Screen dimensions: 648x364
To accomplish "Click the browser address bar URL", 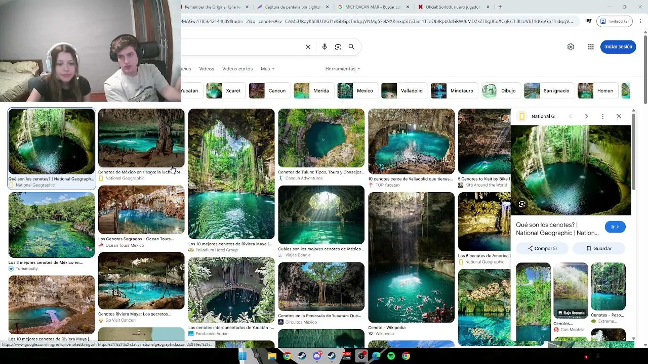I will [x=377, y=21].
